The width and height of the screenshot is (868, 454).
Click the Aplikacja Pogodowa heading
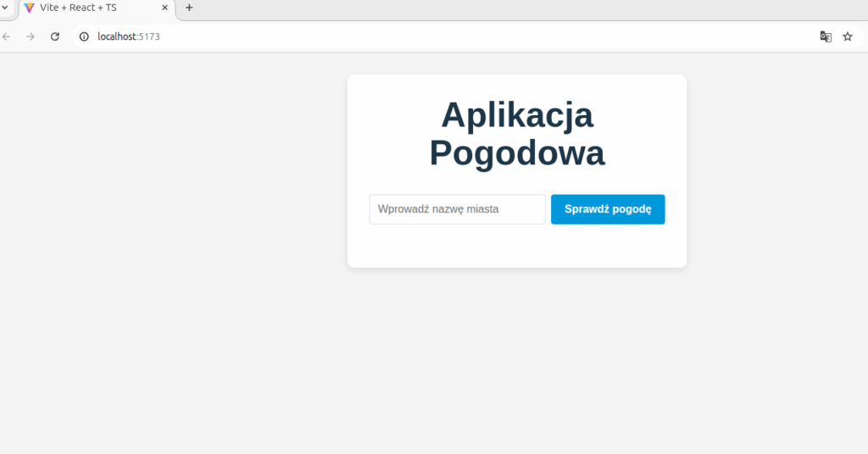[517, 133]
